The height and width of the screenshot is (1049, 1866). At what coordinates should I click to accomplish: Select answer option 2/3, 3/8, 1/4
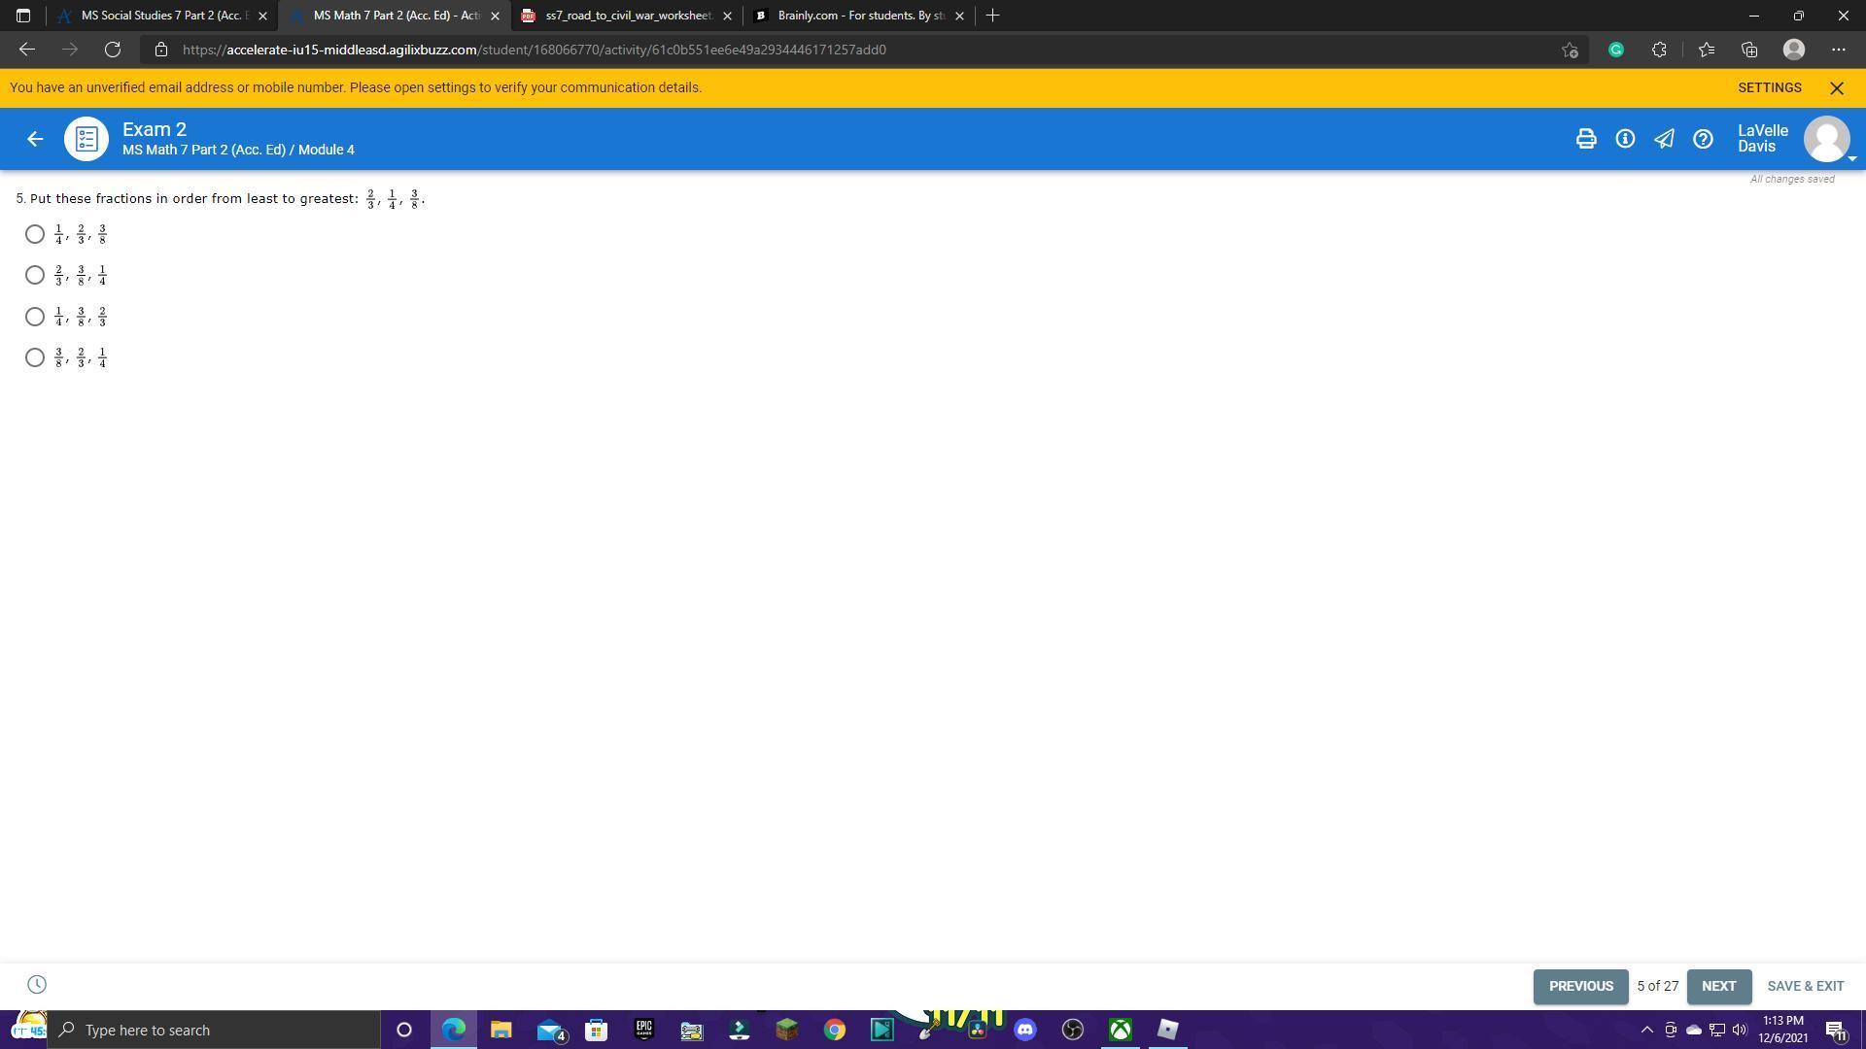coord(35,276)
